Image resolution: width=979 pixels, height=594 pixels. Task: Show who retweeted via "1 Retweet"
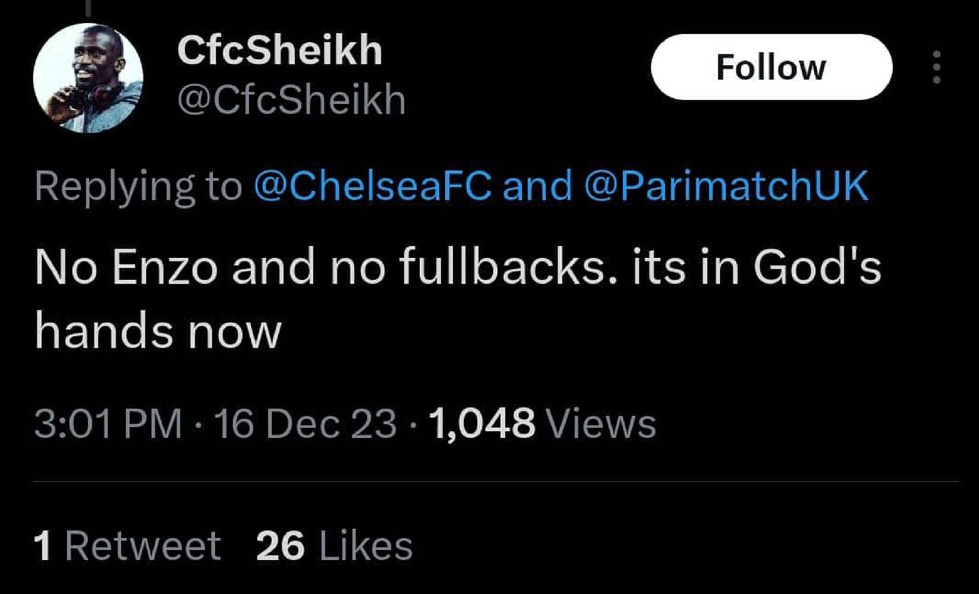click(127, 546)
